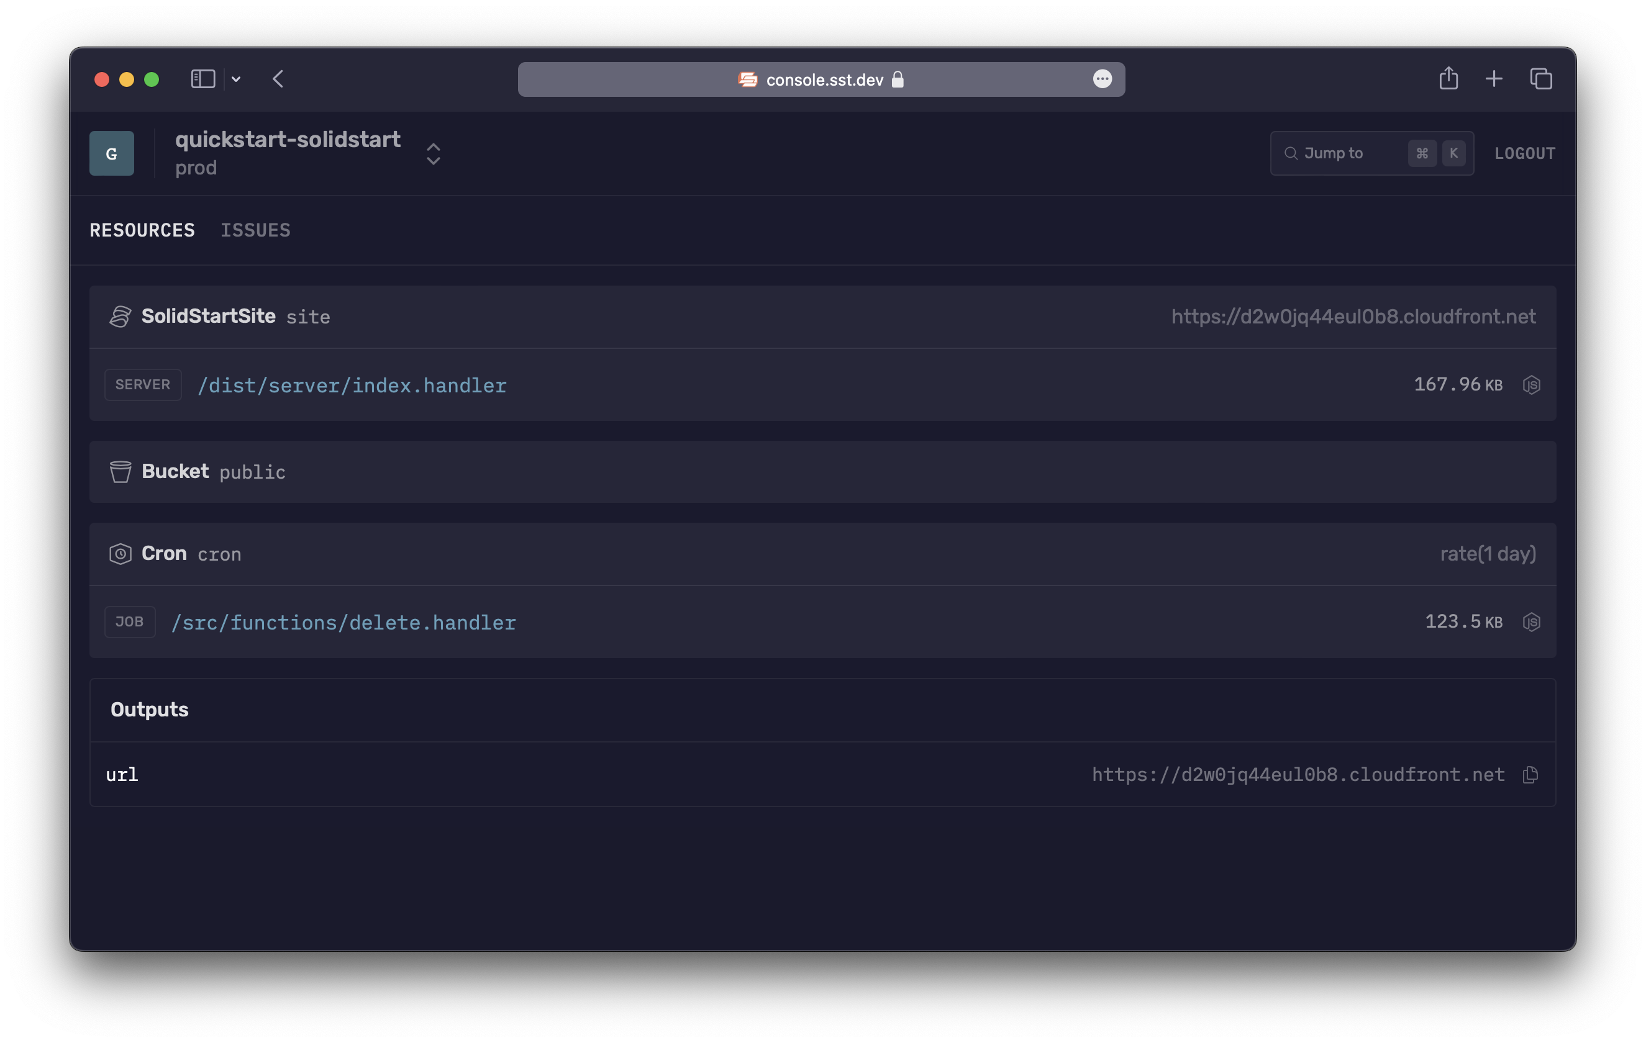Click the SolidStartSite cloudfront URL
This screenshot has height=1043, width=1646.
click(x=1353, y=315)
